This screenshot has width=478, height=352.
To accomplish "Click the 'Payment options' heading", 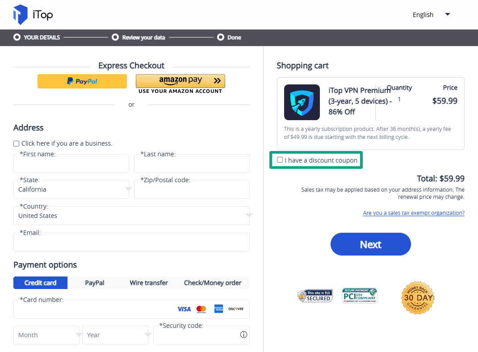I will (x=45, y=265).
